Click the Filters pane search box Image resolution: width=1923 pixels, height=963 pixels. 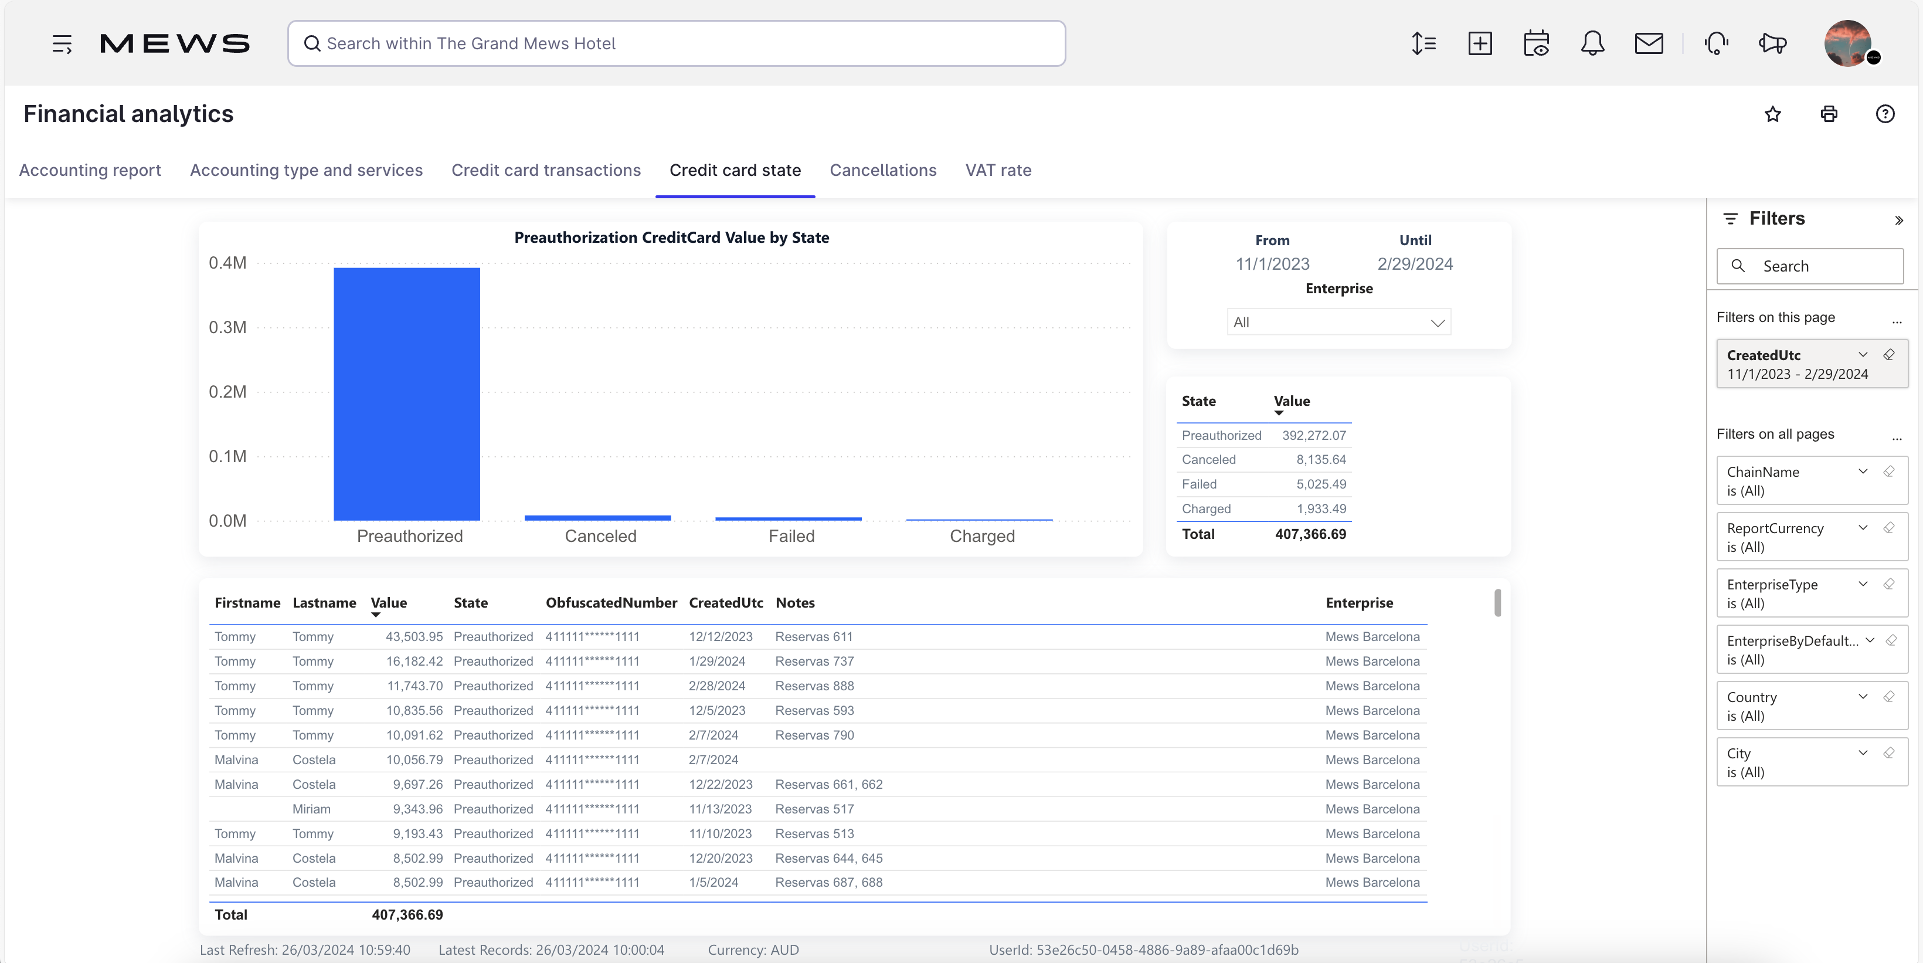point(1809,266)
